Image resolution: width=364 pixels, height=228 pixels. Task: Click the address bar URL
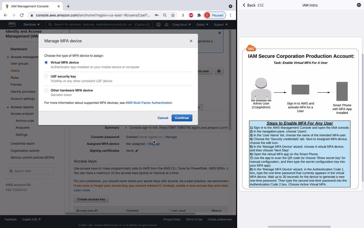[93, 15]
